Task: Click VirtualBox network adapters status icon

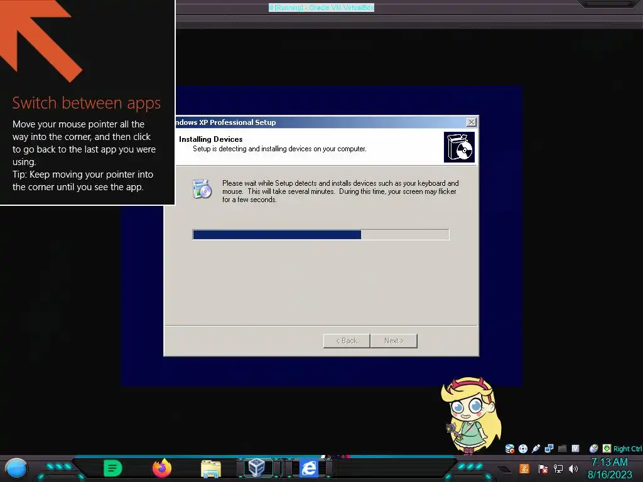Action: click(549, 449)
